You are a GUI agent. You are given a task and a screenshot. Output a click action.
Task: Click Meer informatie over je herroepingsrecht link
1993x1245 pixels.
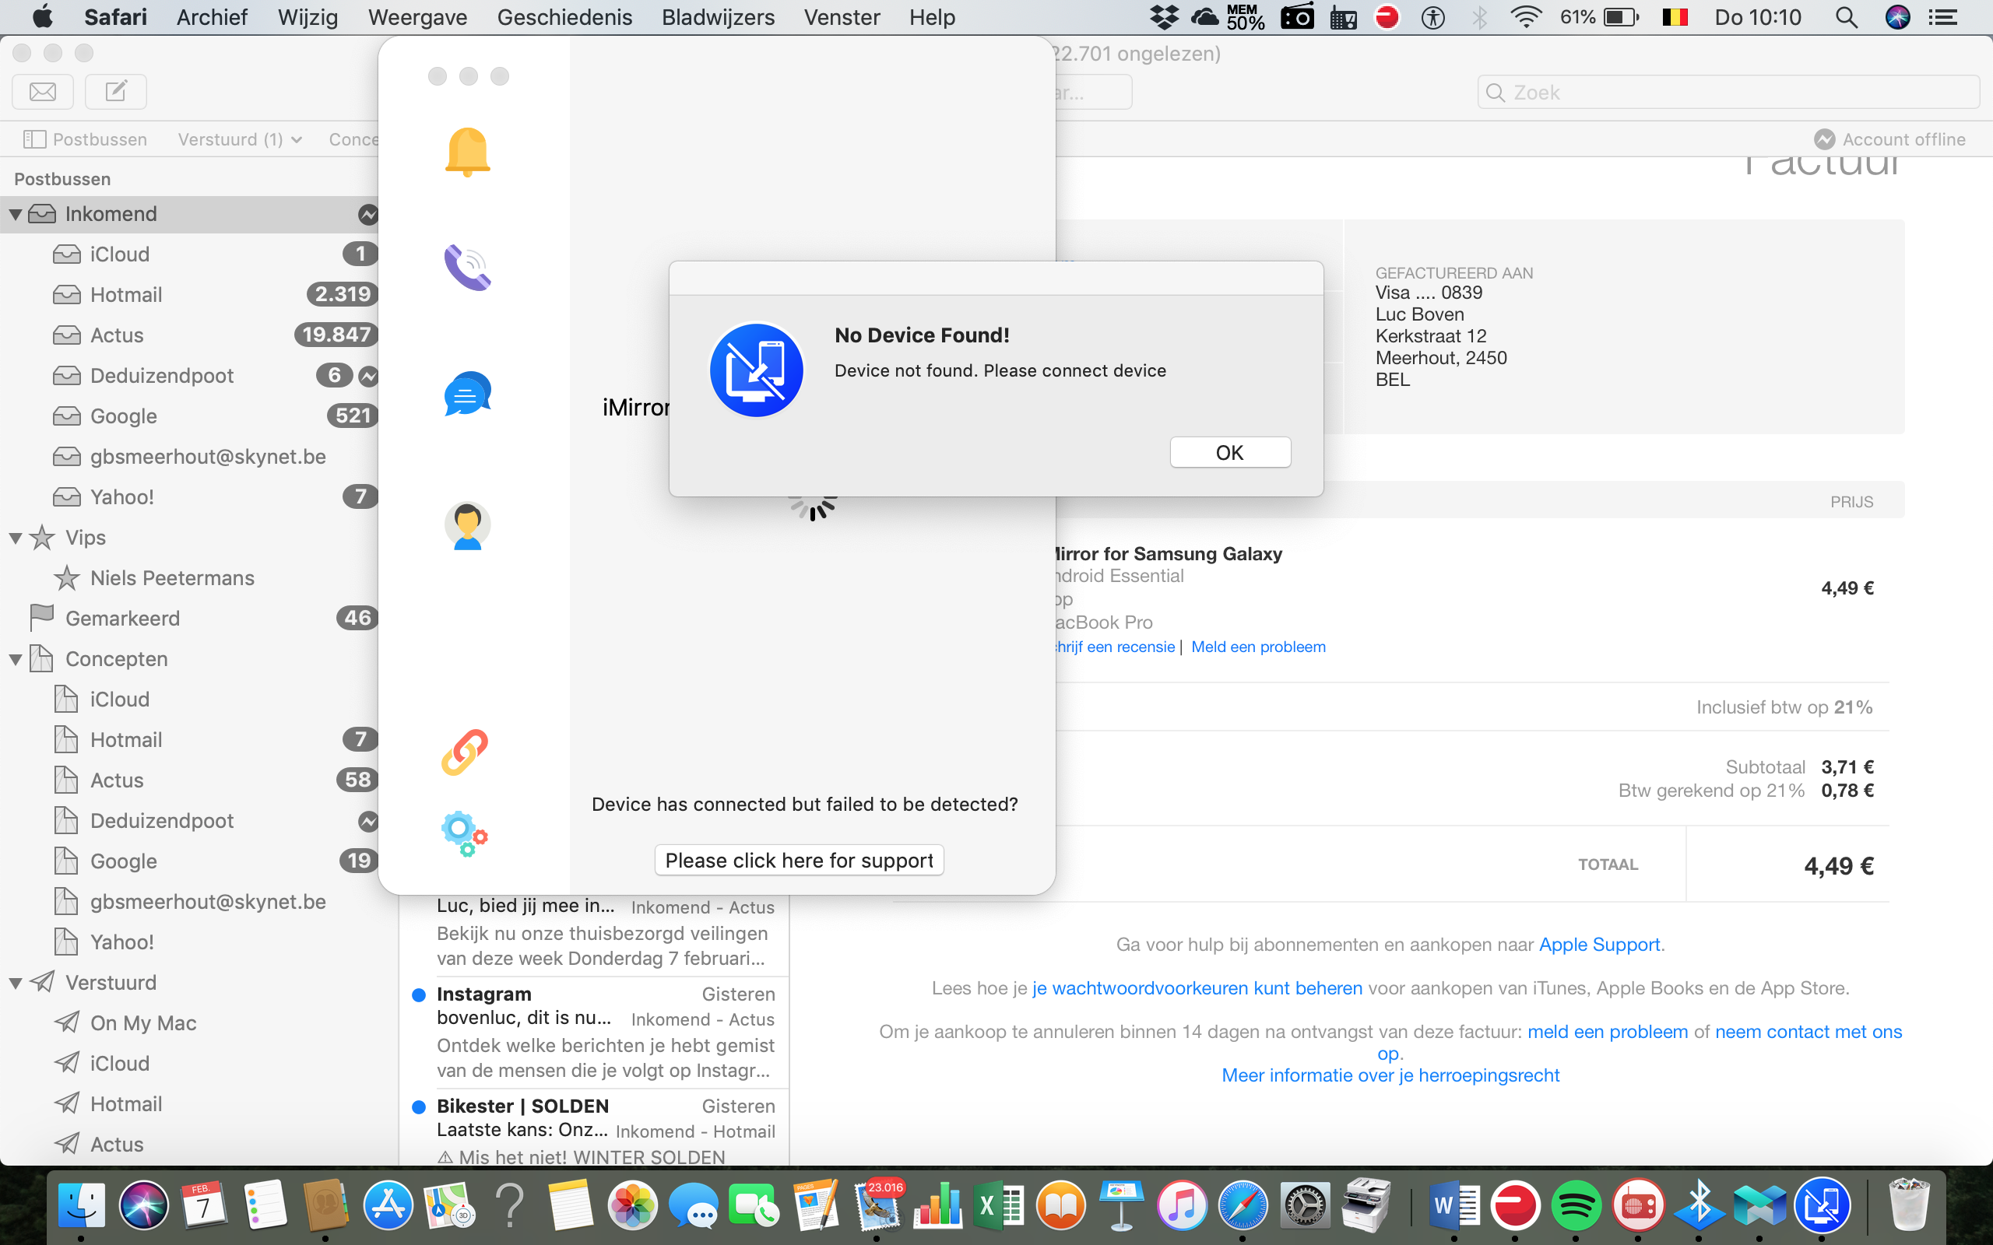click(1390, 1075)
